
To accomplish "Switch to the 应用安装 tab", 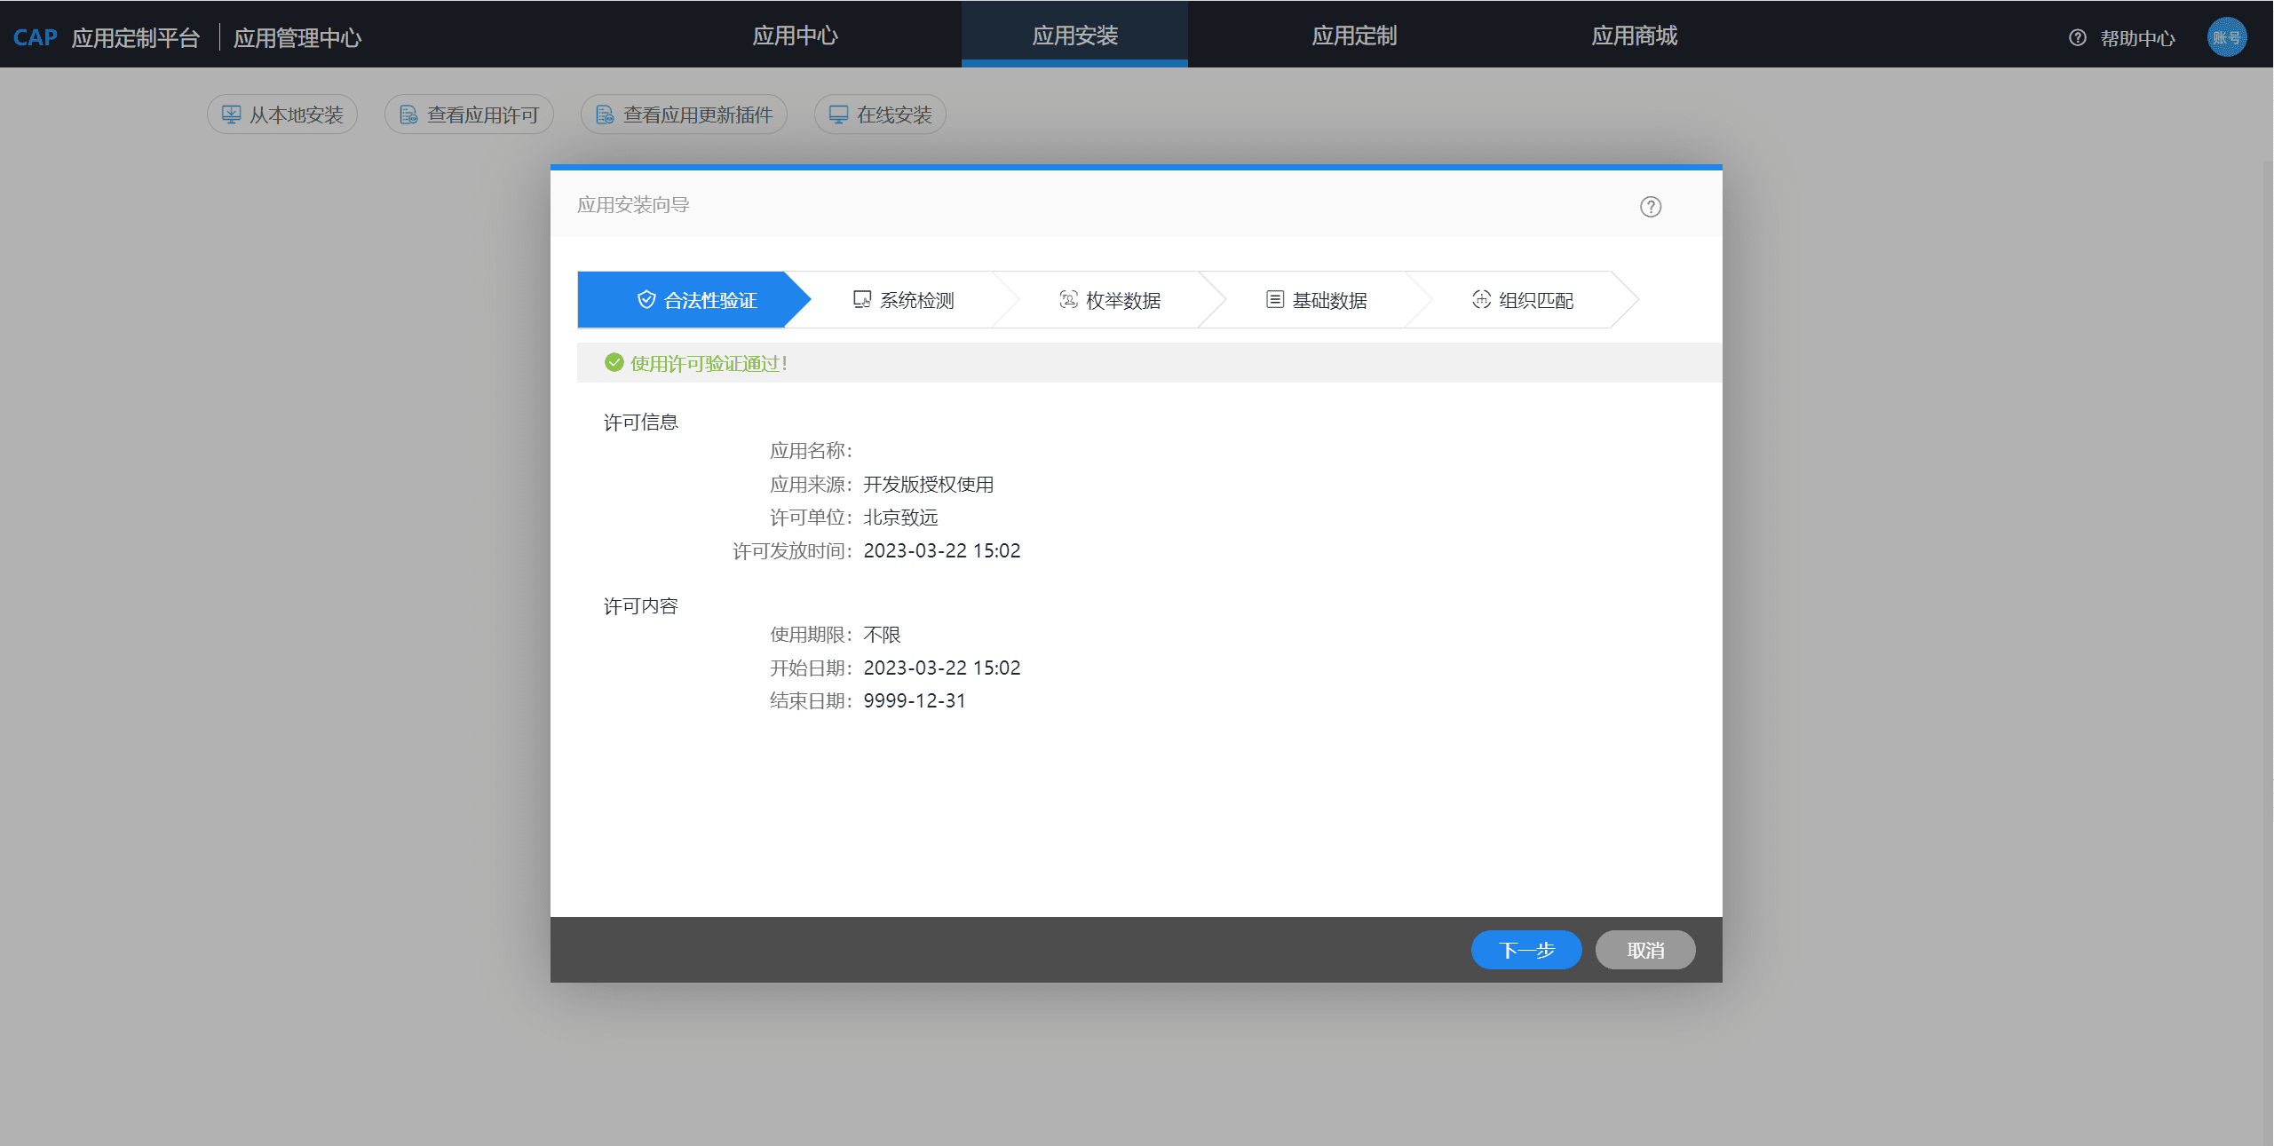I will pos(1074,36).
